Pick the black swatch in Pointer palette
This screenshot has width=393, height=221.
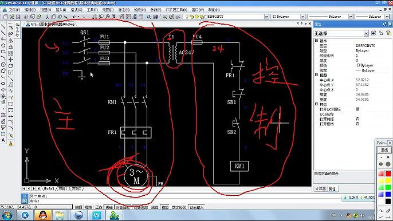click(388, 201)
